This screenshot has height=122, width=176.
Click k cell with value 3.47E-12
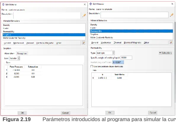[102, 78]
